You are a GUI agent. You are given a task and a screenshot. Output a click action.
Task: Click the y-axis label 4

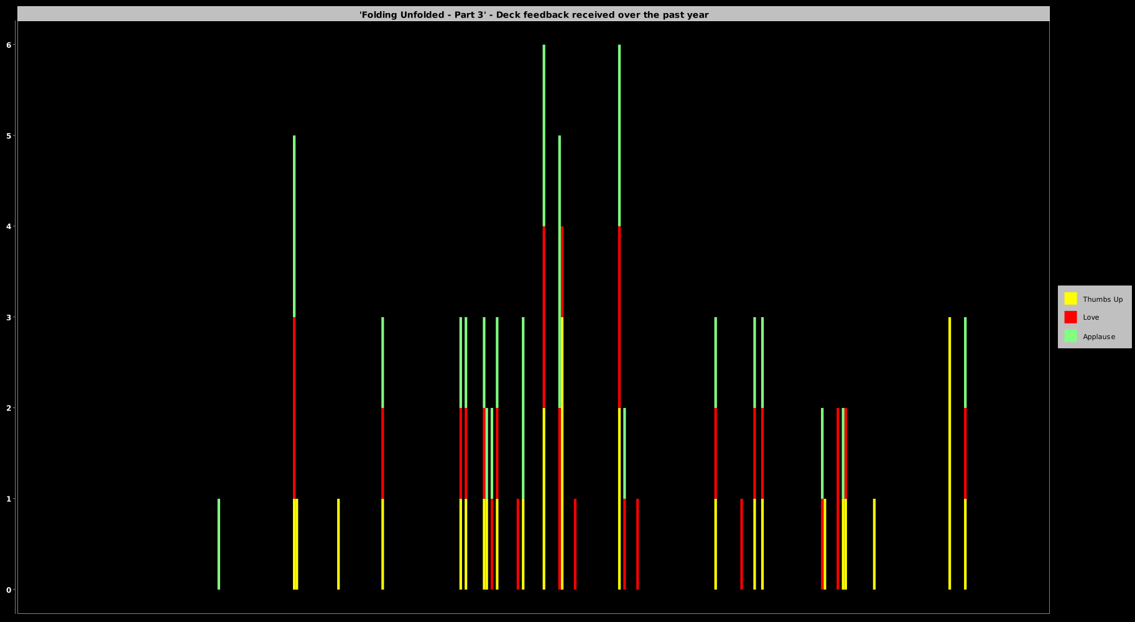9,226
